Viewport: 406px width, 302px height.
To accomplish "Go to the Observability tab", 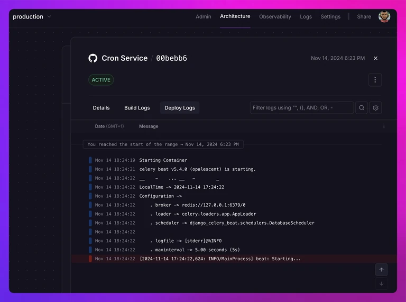I will 275,16.
